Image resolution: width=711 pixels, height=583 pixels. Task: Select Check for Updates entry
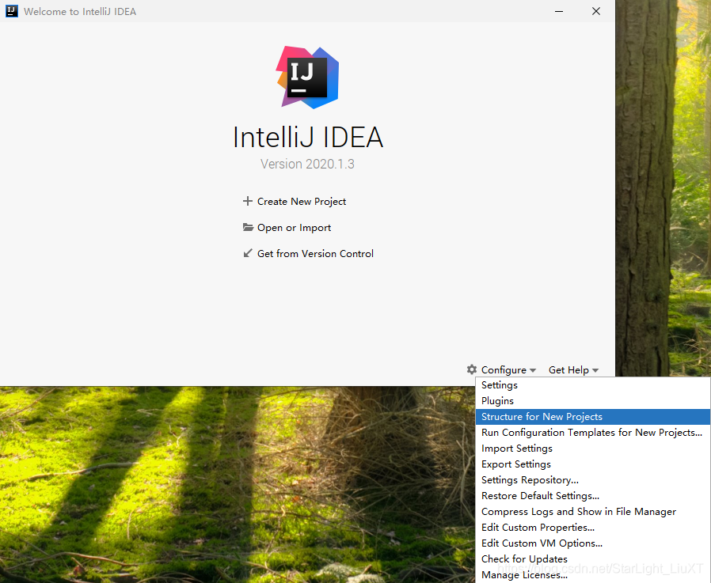pos(593,559)
